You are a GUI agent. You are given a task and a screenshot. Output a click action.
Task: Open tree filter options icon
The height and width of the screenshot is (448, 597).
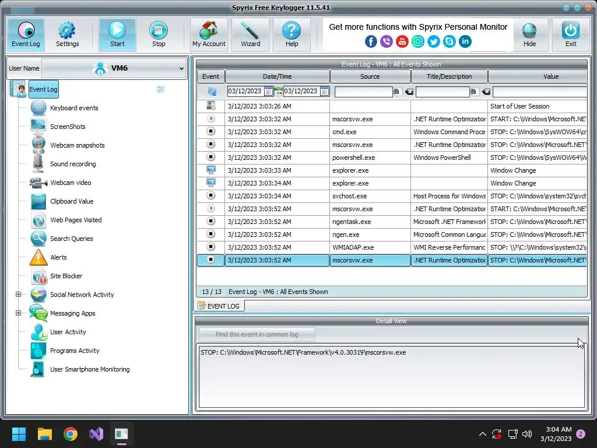tap(160, 89)
